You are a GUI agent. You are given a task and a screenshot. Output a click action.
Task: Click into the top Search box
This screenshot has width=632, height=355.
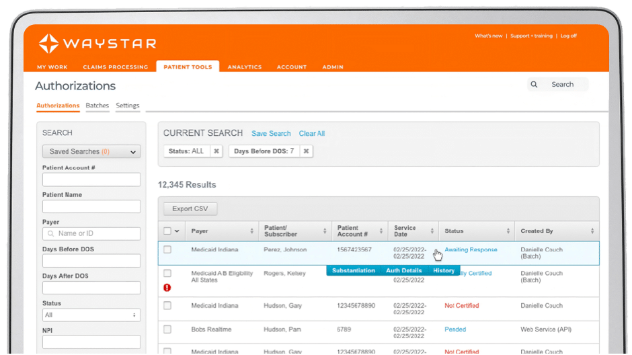point(558,84)
